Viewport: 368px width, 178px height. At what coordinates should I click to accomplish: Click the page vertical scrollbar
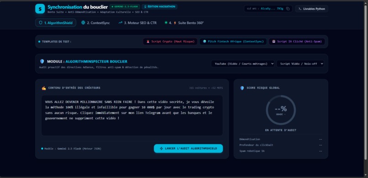(365, 82)
